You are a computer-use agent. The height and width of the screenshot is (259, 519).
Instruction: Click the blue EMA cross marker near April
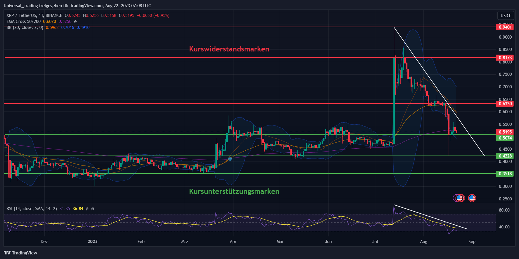[230, 158]
